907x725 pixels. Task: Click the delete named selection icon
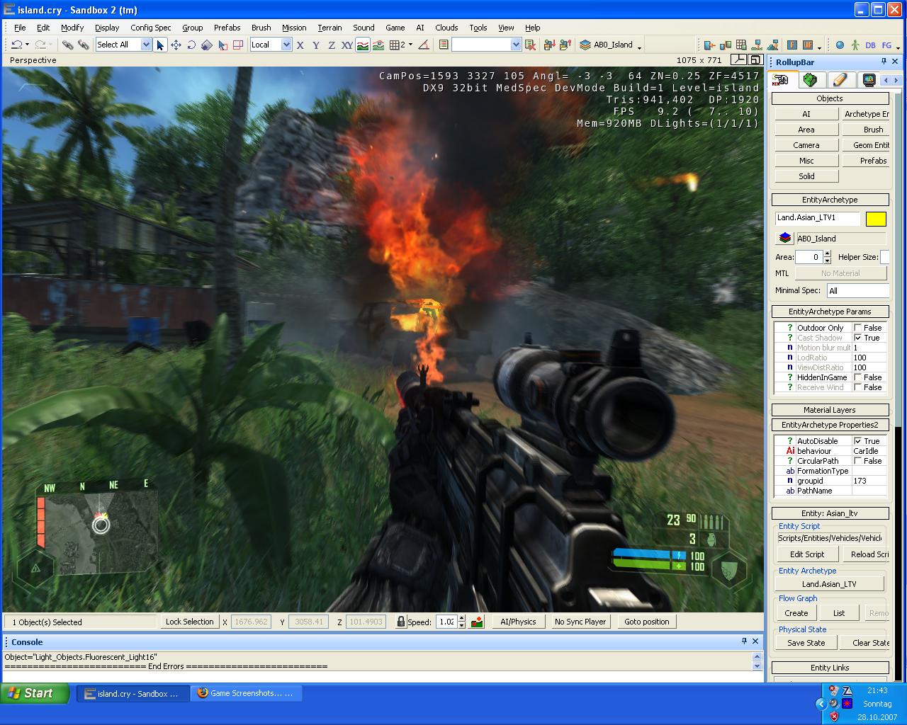coord(530,45)
